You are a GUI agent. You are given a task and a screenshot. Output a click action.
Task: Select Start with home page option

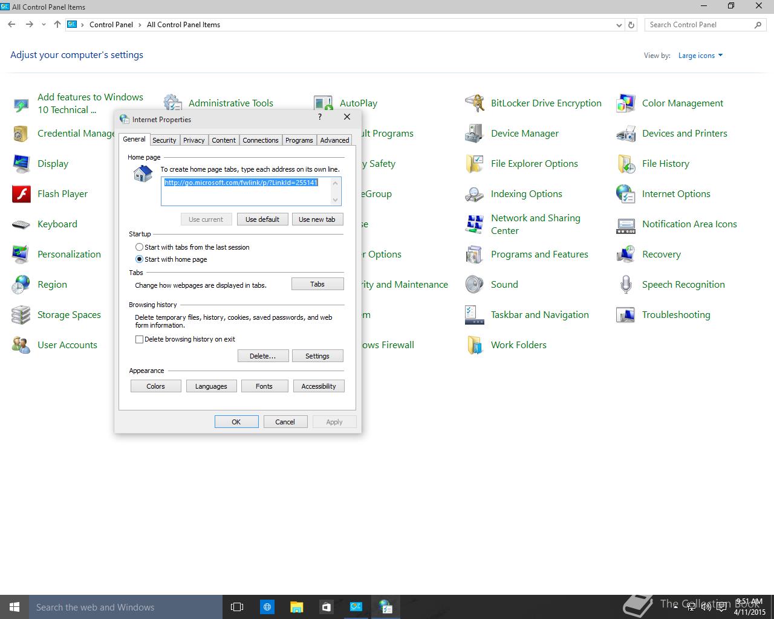tap(140, 259)
